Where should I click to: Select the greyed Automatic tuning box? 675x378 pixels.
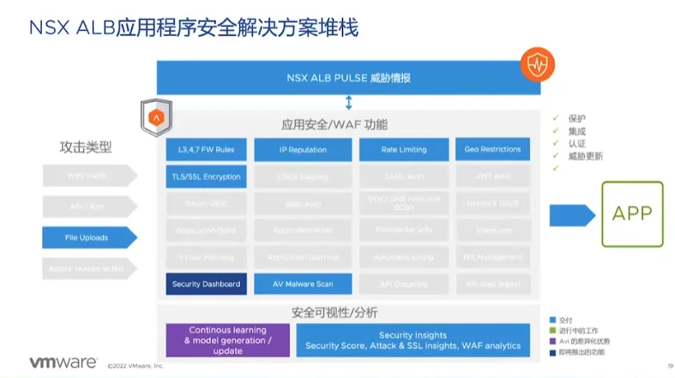(x=404, y=257)
